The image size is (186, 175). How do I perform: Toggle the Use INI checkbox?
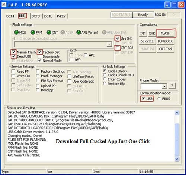click(118, 39)
